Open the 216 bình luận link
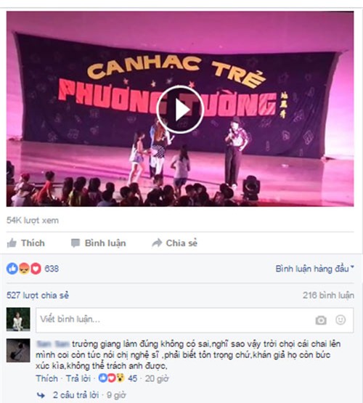 [328, 296]
